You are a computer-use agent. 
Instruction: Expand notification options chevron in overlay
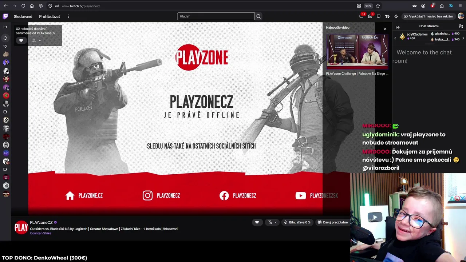[40, 40]
